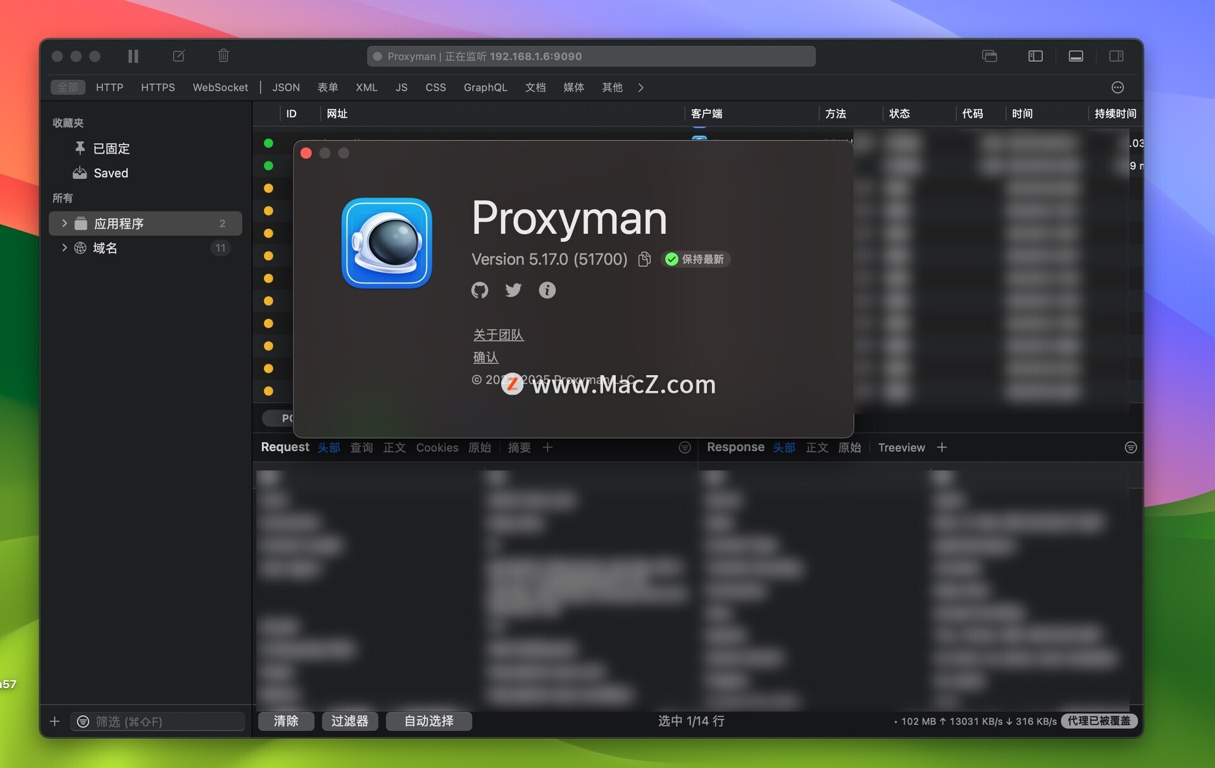Clear the session with the trash icon
This screenshot has height=768, width=1215.
point(223,56)
